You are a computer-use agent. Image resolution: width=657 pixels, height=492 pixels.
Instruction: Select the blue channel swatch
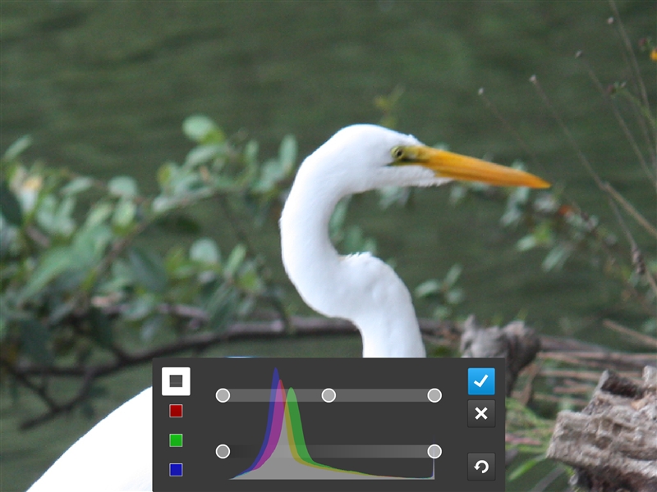[176, 470]
